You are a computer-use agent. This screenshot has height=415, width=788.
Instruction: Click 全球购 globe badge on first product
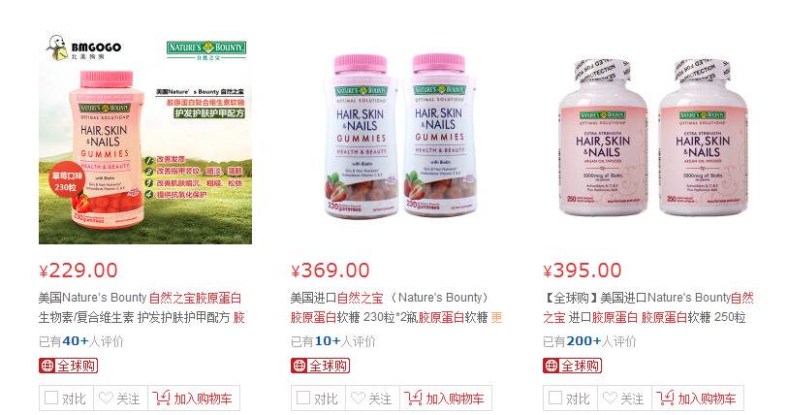point(69,366)
